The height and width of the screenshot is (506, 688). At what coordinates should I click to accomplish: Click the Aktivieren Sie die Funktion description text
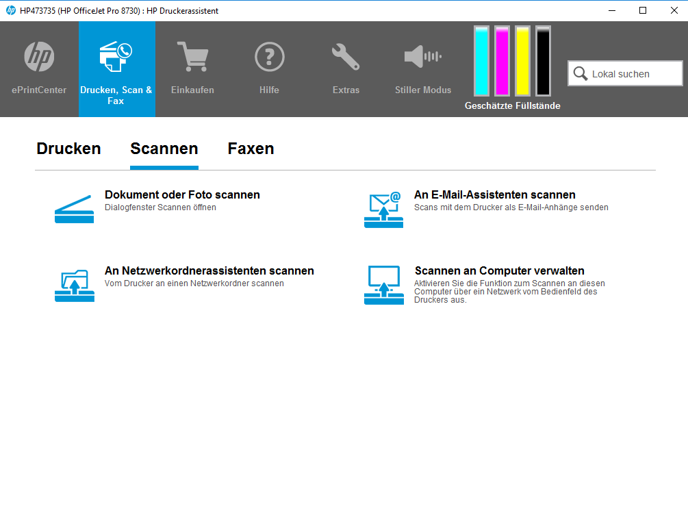(509, 292)
